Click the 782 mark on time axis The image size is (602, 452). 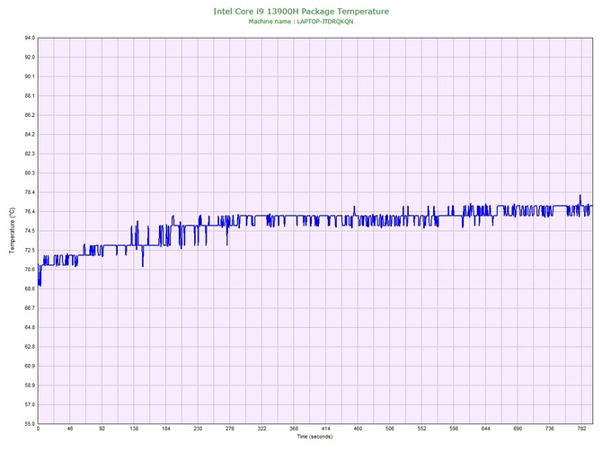582,430
